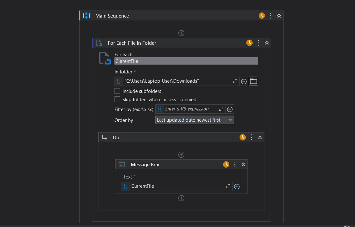Click the browse folder icon next to In folder
Viewport: 355px width, 227px height.
[x=253, y=81]
